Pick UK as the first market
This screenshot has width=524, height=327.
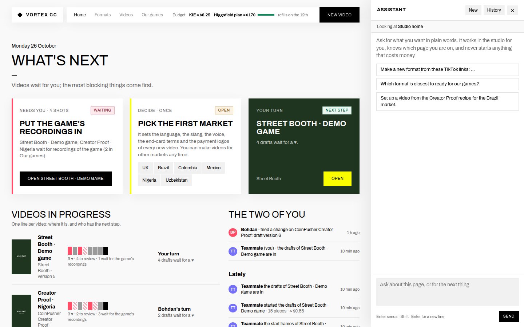click(146, 168)
